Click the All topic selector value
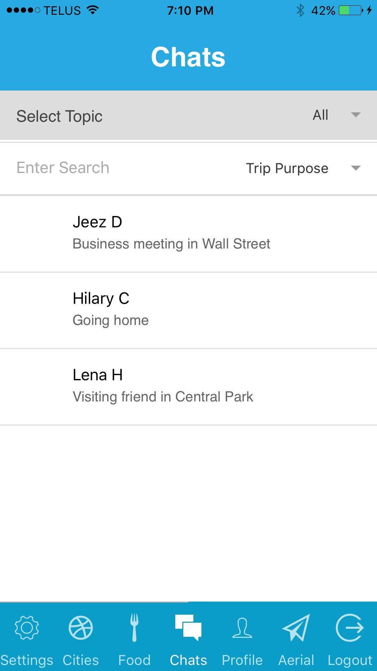 tap(320, 115)
